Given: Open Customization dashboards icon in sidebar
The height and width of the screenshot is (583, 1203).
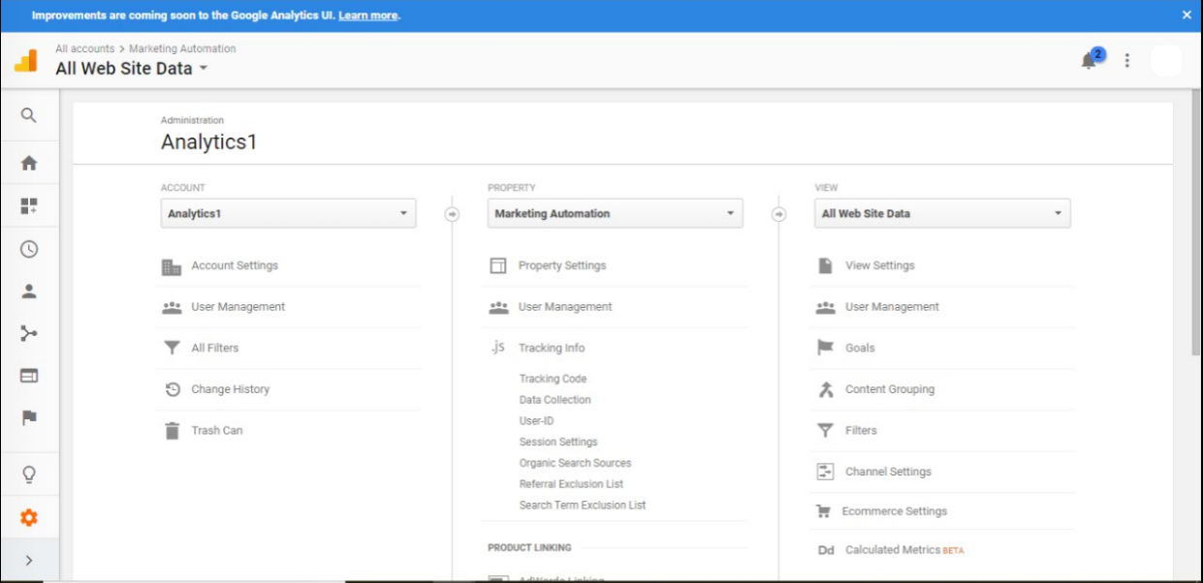Looking at the screenshot, I should tap(29, 206).
